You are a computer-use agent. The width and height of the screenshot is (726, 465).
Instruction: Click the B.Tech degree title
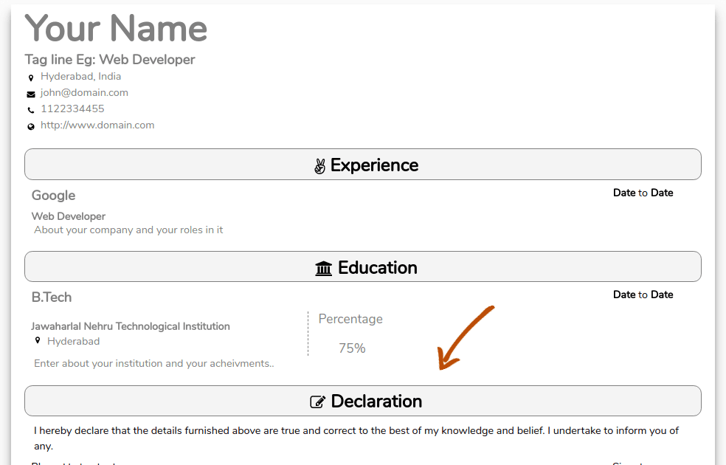[x=52, y=297]
